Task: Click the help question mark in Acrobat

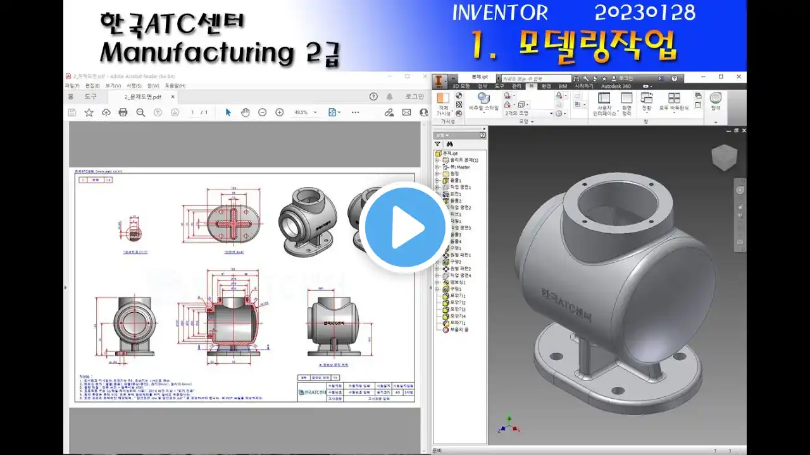Action: tap(373, 97)
